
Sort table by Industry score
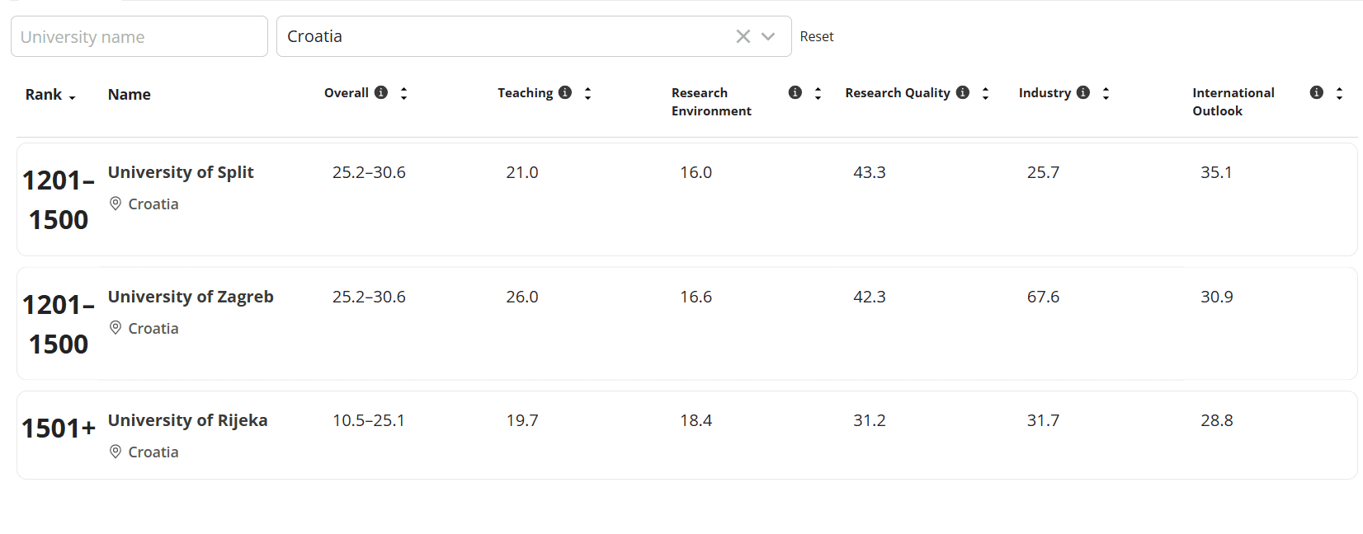(x=1106, y=93)
